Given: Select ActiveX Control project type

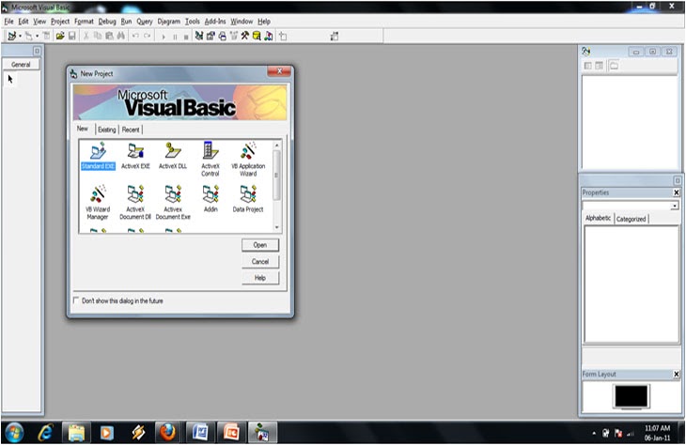Looking at the screenshot, I should (x=210, y=159).
